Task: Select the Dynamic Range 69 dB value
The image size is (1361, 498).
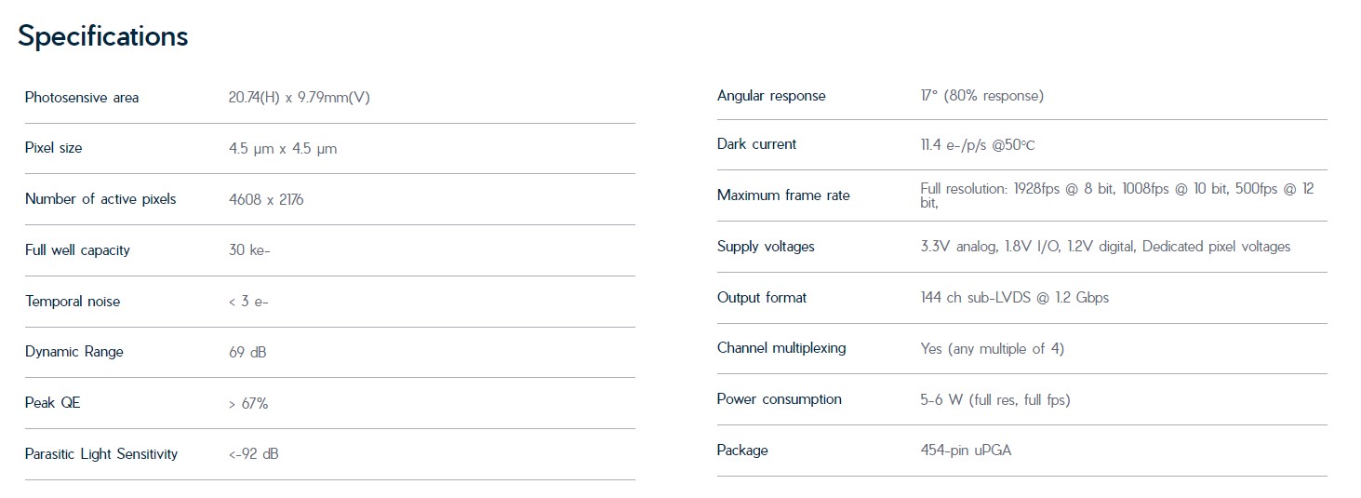Action: coord(247,352)
